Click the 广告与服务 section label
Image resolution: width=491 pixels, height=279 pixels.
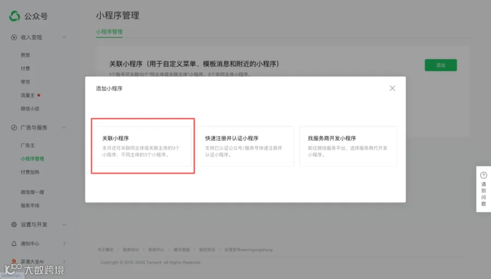pyautogui.click(x=34, y=128)
